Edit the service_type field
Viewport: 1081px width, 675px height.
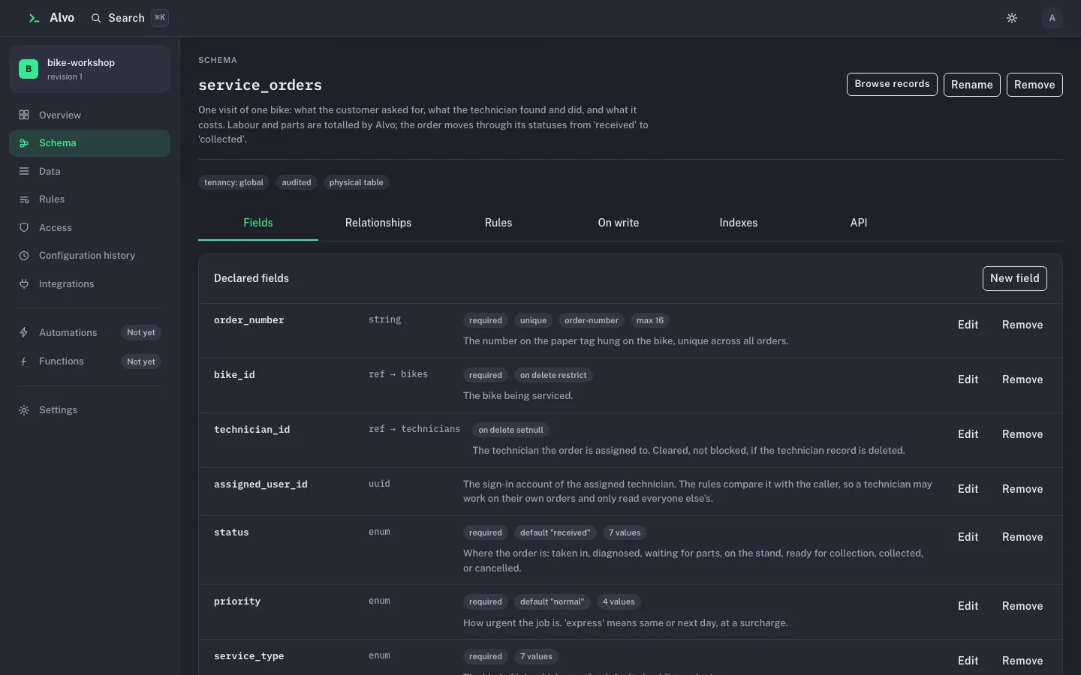pyautogui.click(x=968, y=661)
